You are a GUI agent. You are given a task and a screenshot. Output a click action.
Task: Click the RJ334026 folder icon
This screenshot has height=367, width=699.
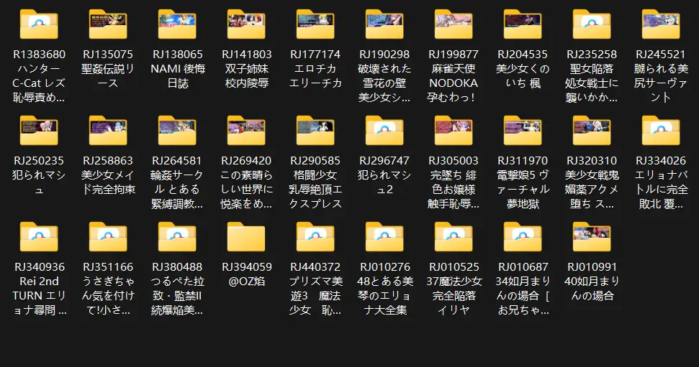pyautogui.click(x=661, y=130)
